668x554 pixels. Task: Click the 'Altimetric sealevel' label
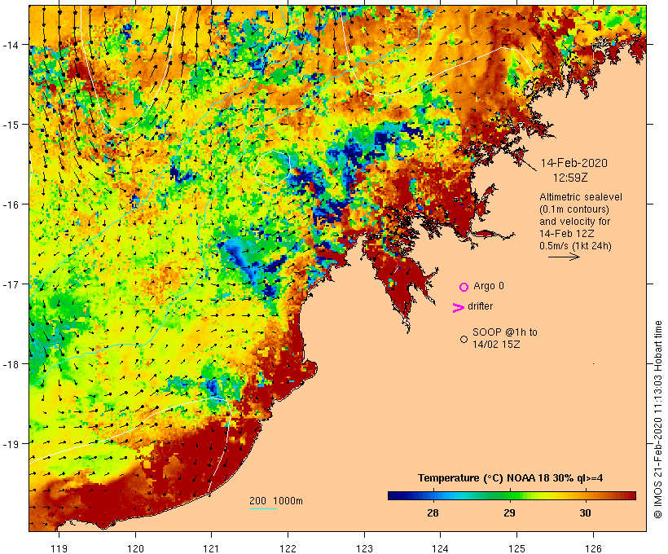pyautogui.click(x=581, y=197)
